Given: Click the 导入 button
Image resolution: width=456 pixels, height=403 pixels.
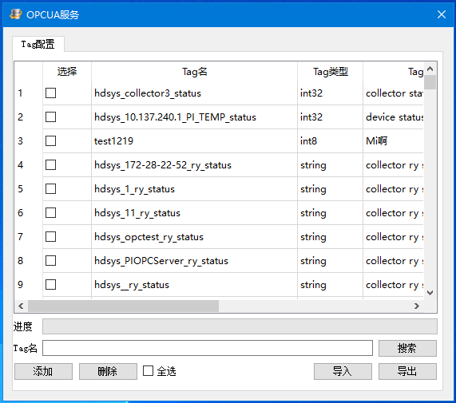Looking at the screenshot, I should (x=343, y=371).
